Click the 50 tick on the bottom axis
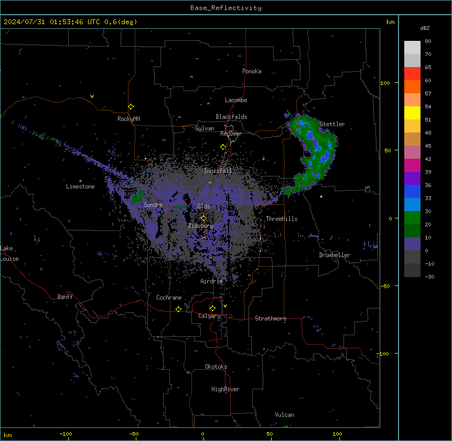This screenshot has height=441, width=452. pyautogui.click(x=270, y=434)
